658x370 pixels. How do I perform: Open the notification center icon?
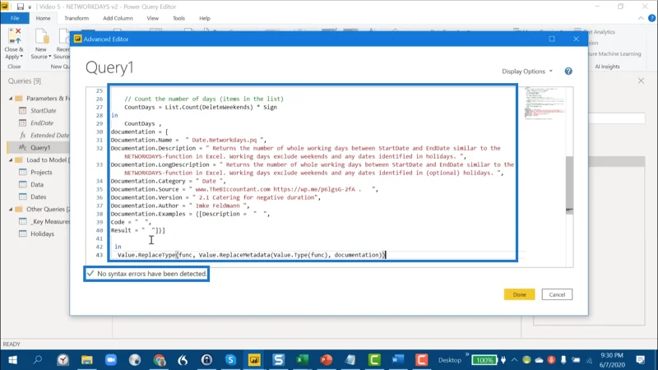click(640, 360)
